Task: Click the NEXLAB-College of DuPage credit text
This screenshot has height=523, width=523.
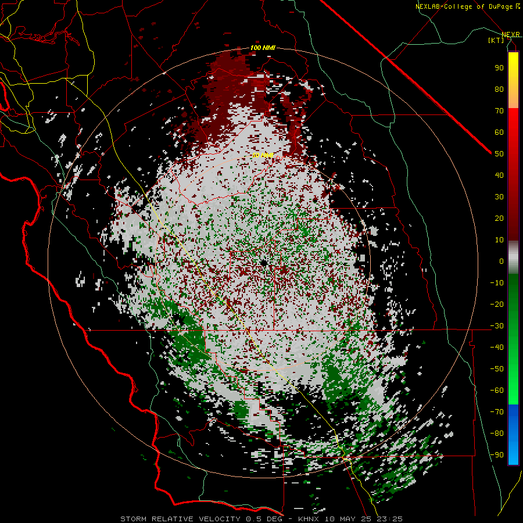Action: coord(467,6)
